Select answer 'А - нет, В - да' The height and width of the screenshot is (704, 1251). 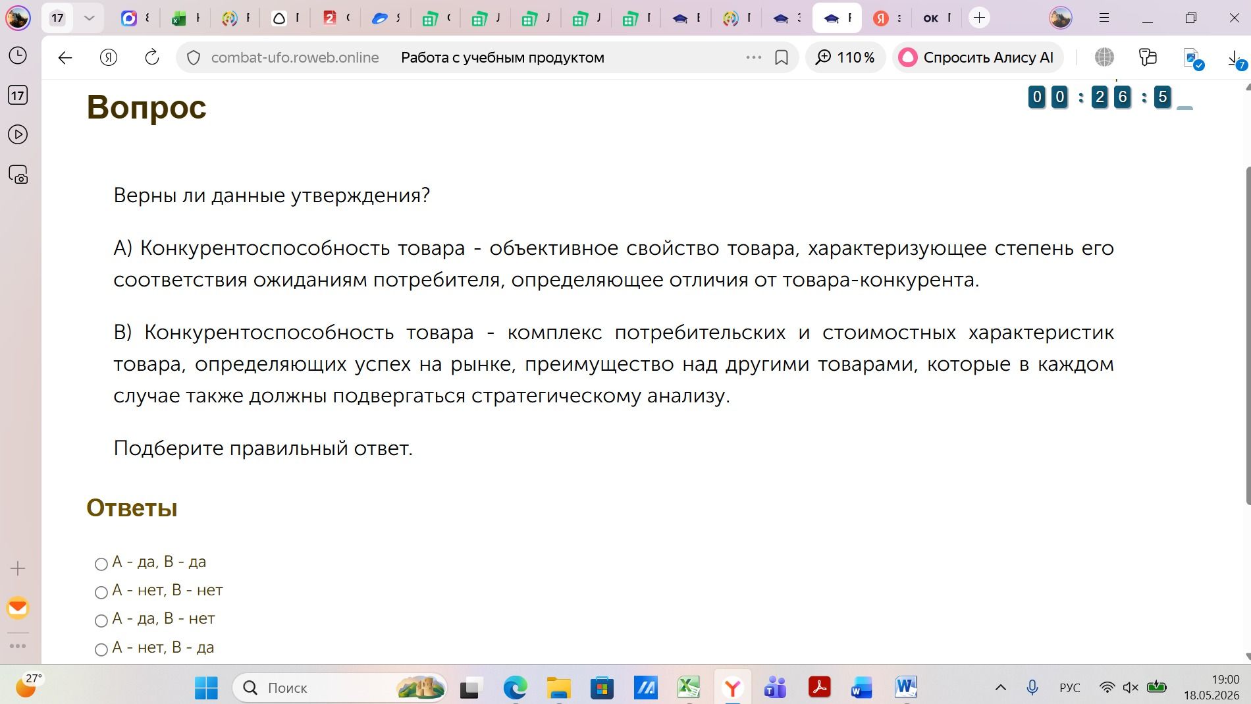101,649
